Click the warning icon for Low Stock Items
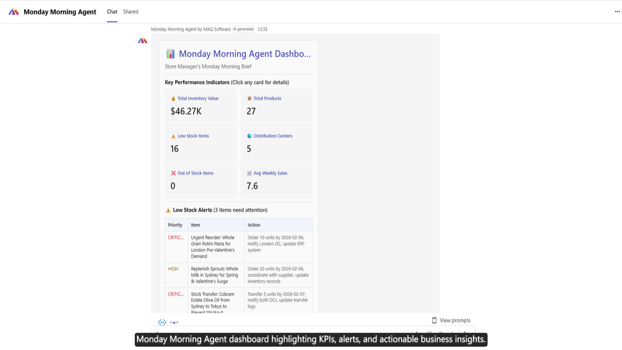 173,136
